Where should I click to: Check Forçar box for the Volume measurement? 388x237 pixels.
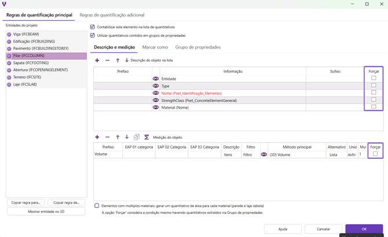pos(375,154)
